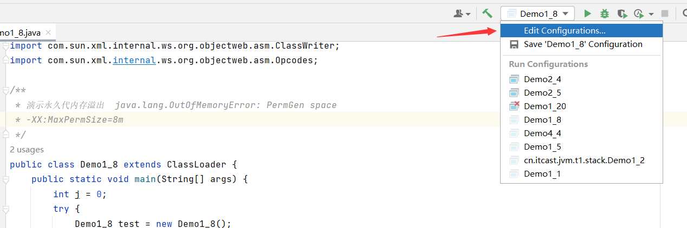
Task: Close the Demo1_8.java editor tab
Action: 49,32
